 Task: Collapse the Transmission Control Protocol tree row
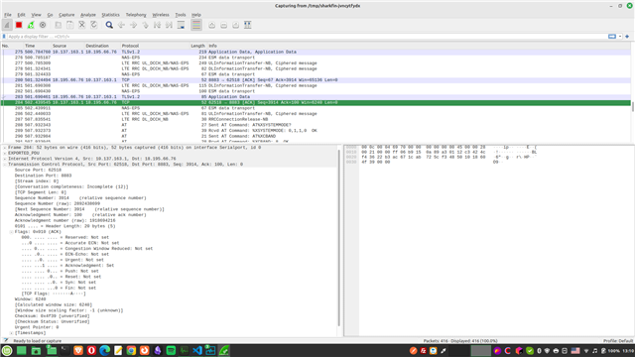(x=5, y=165)
